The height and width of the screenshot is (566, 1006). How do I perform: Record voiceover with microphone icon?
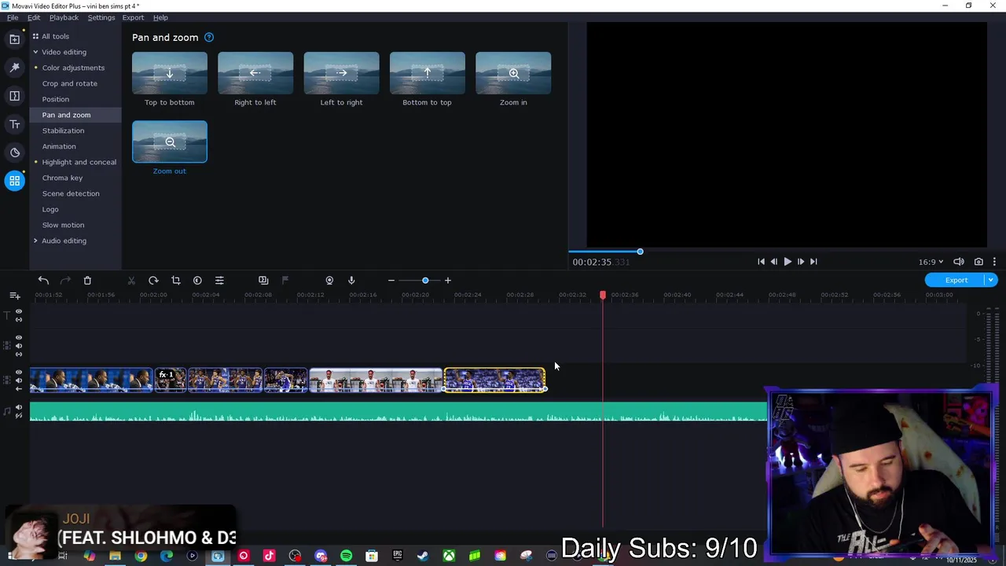(x=351, y=281)
